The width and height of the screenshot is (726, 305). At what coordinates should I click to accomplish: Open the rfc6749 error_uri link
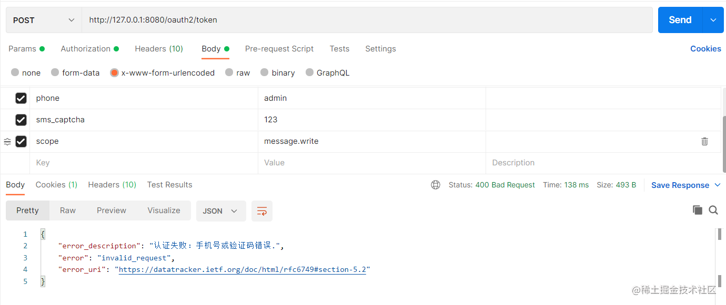click(243, 269)
